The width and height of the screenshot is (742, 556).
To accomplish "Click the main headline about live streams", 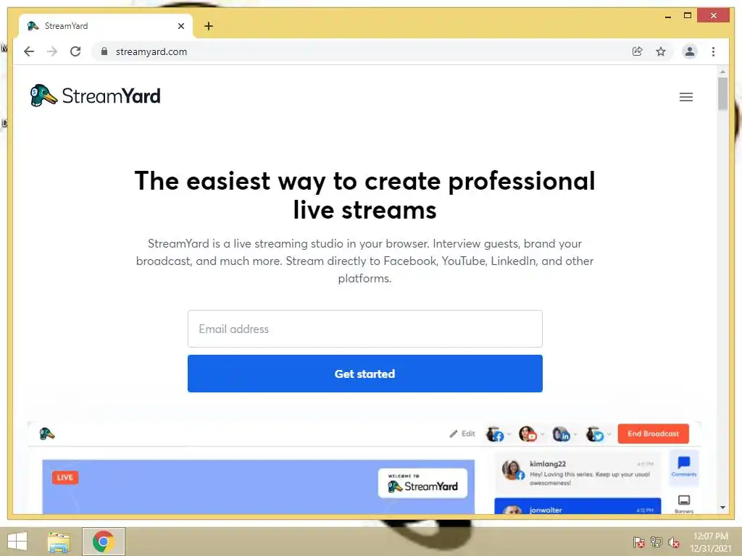I will tap(365, 195).
